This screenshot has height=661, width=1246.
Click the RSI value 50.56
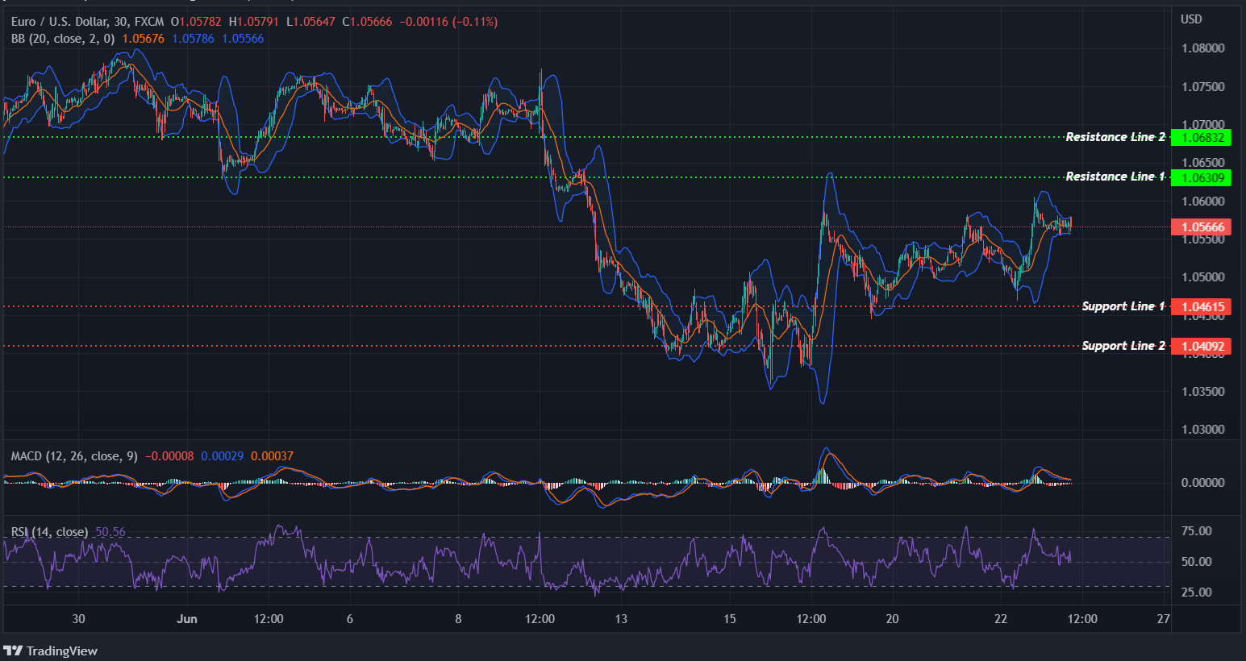point(110,531)
